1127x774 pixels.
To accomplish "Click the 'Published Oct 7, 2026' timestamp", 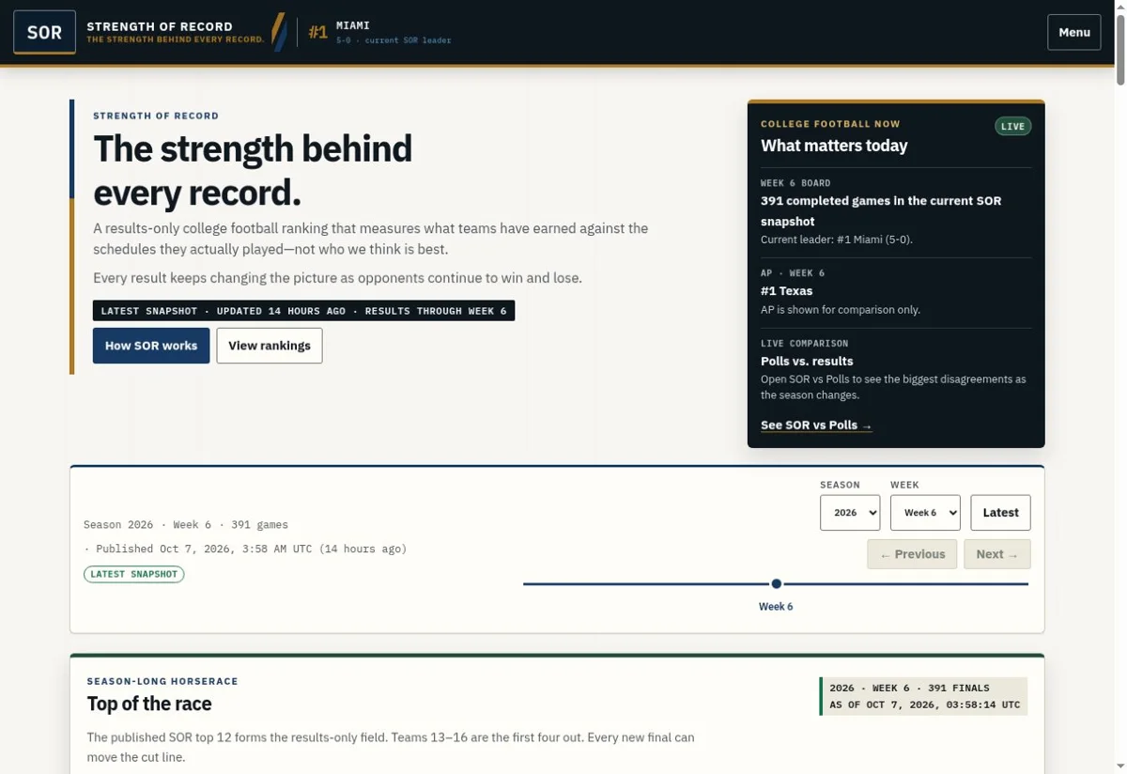I will coord(245,549).
